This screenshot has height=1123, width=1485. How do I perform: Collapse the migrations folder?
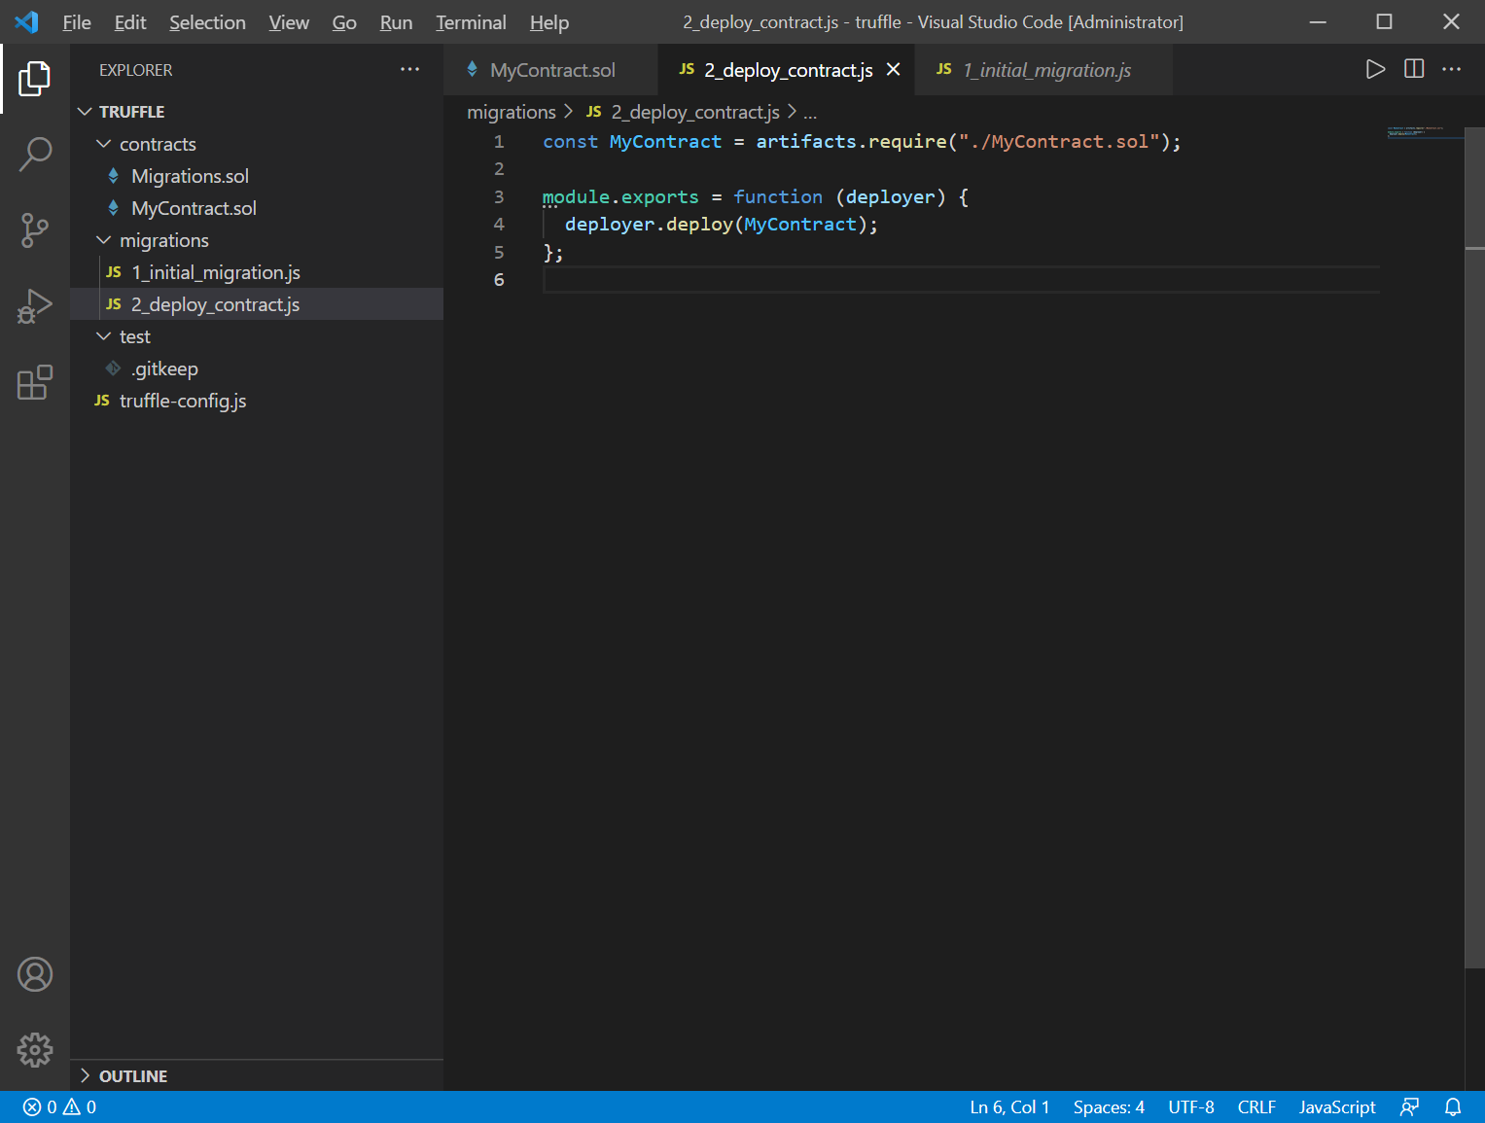(x=104, y=240)
